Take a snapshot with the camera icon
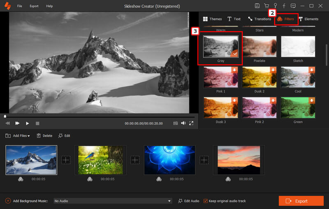 176,123
